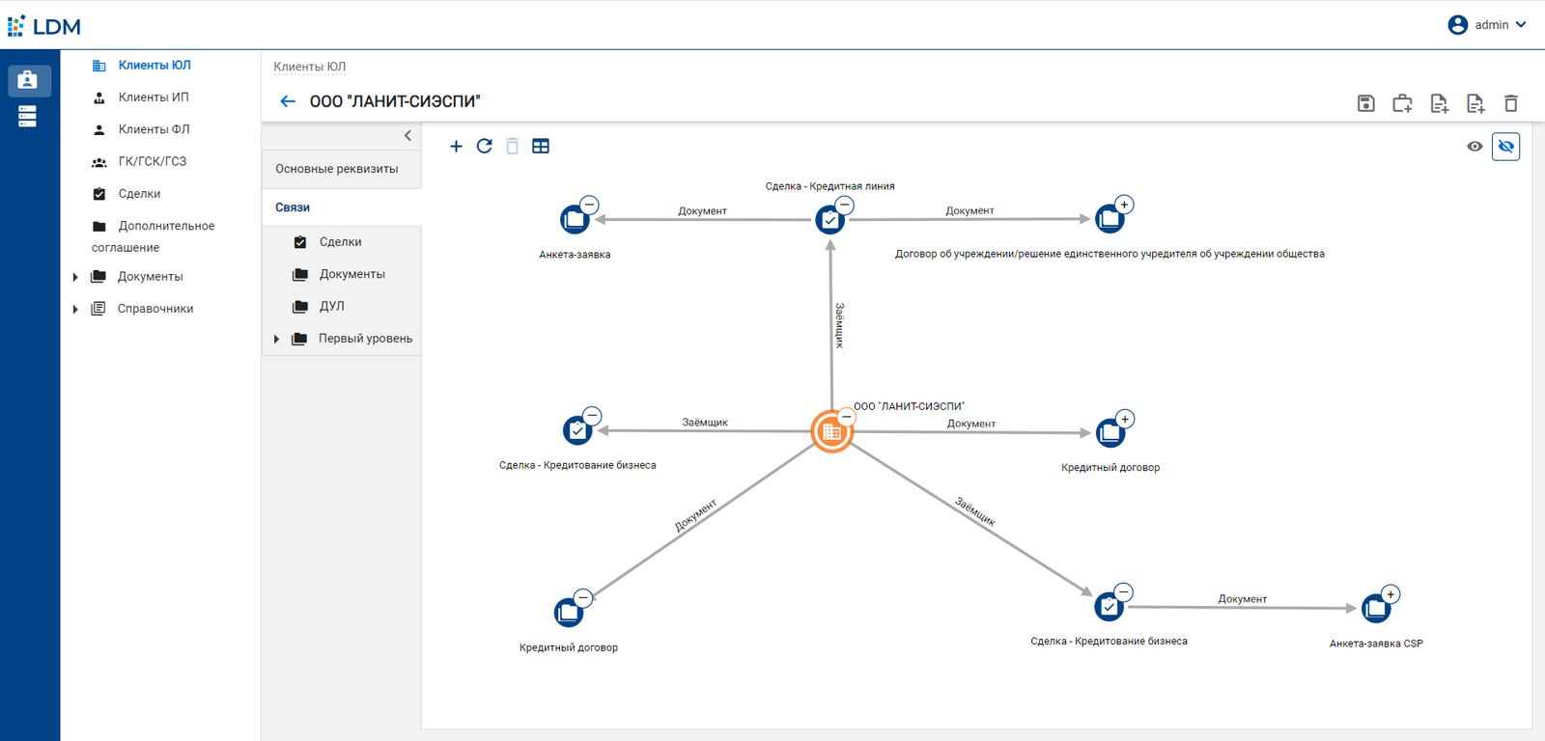Refresh the relationship graph
This screenshot has height=741, width=1545.
[485, 147]
